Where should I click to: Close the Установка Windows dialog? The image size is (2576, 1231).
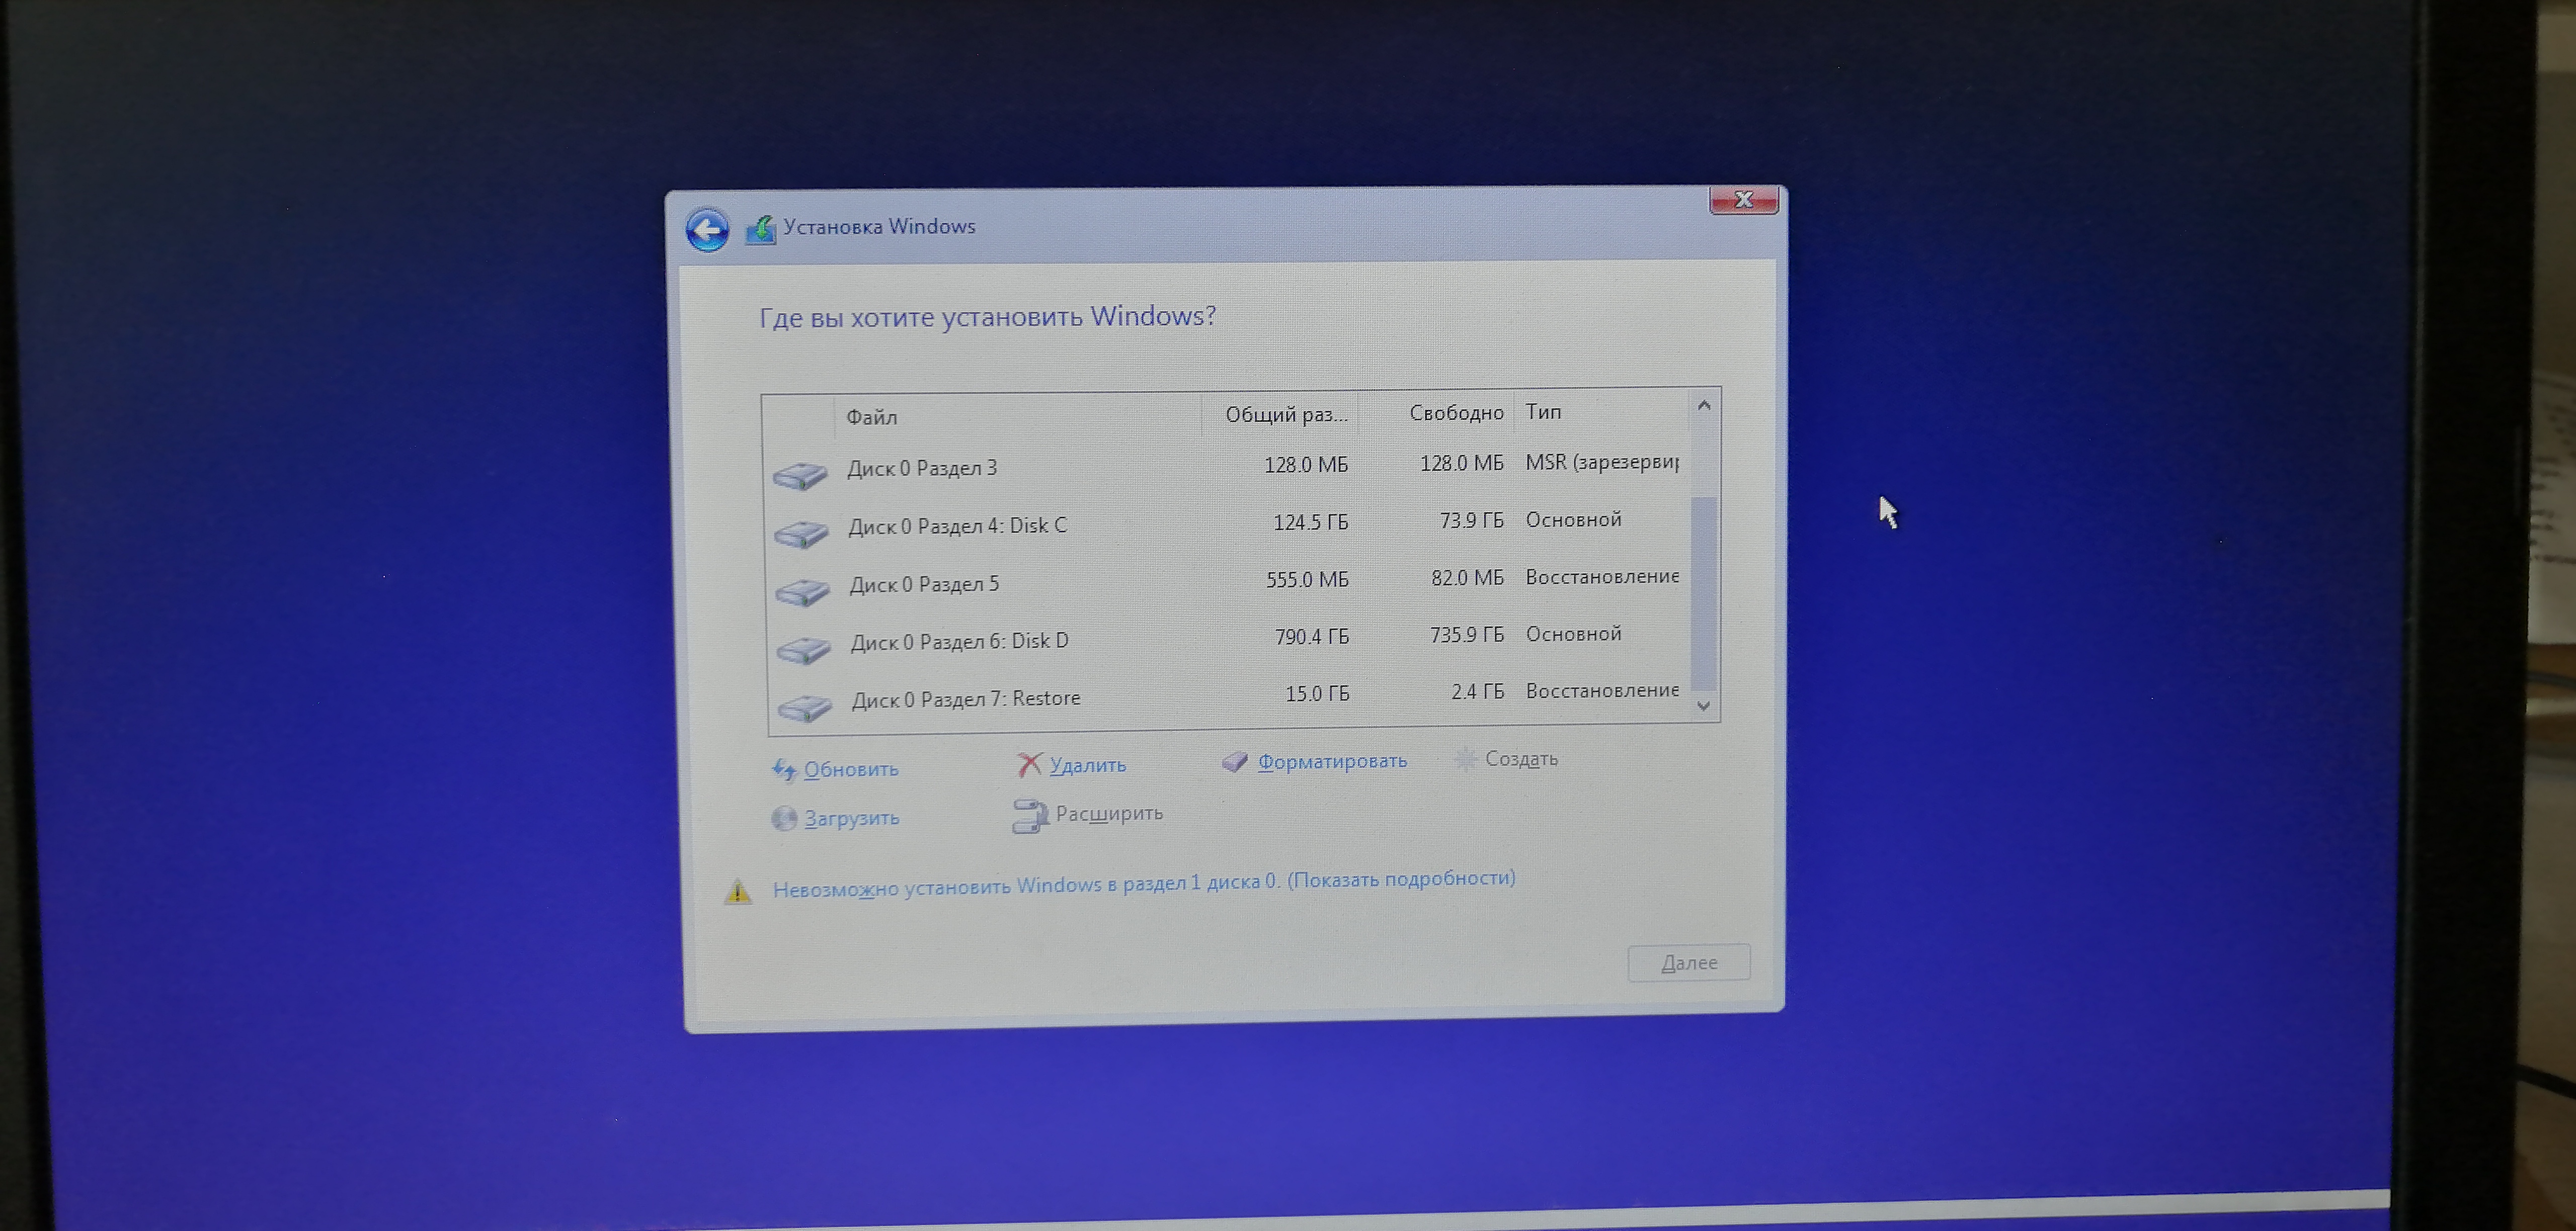point(1743,200)
